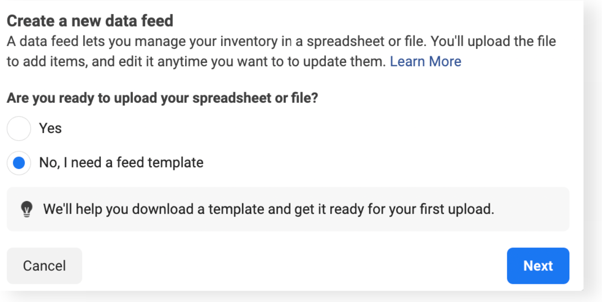602x302 pixels.
Task: Click the empty space between Cancel and Next
Action: coord(294,266)
